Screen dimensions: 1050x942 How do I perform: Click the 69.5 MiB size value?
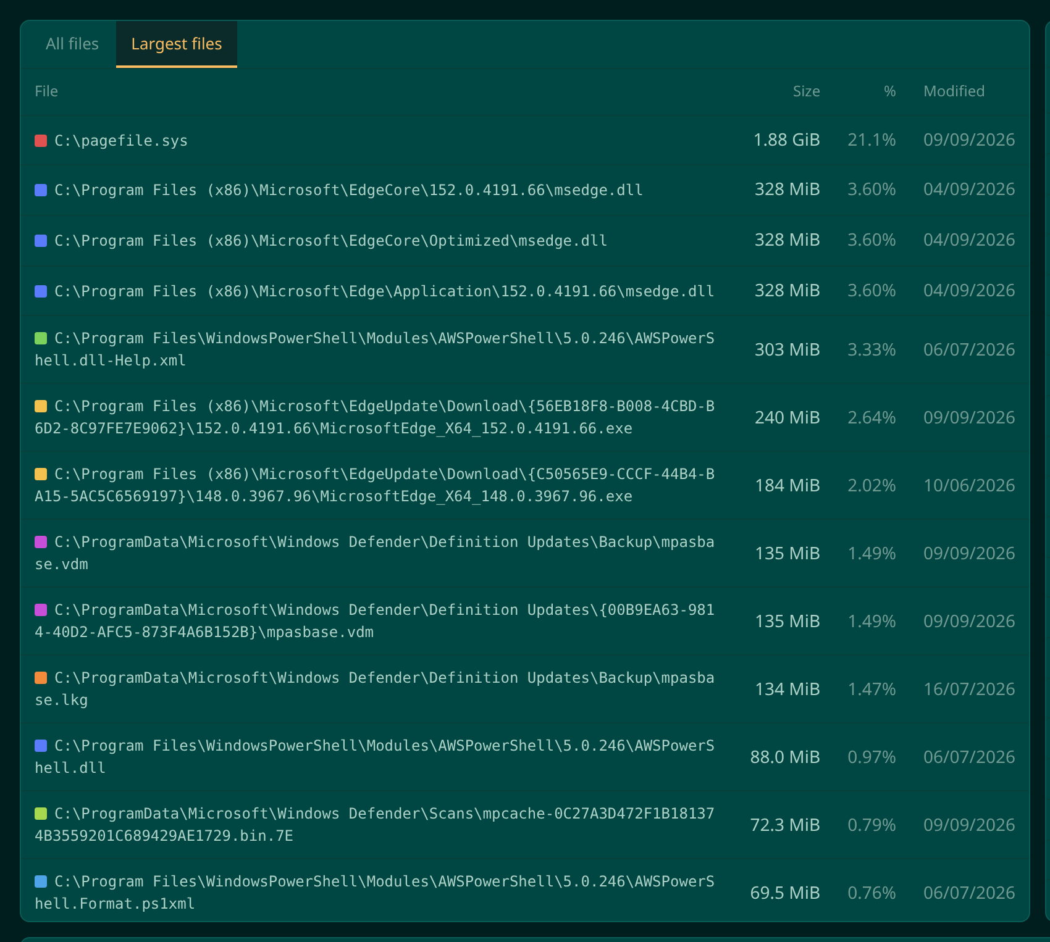pos(785,893)
